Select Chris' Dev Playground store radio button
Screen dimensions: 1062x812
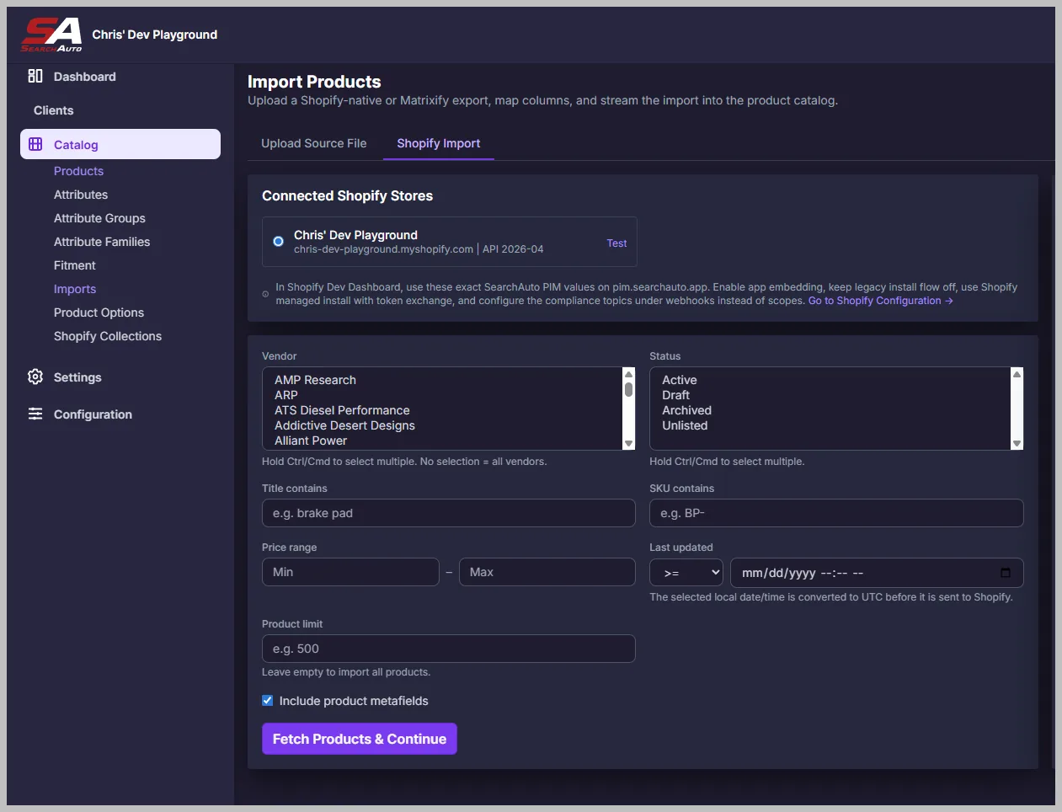click(279, 242)
